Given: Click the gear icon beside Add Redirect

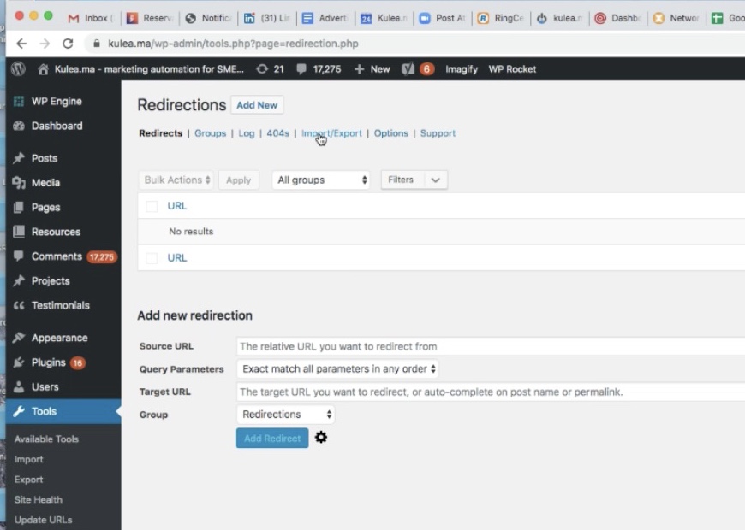Looking at the screenshot, I should (321, 437).
